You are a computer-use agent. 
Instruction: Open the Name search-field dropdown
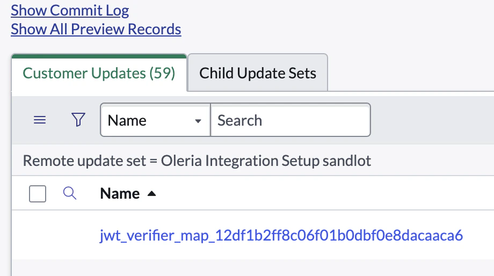[155, 120]
